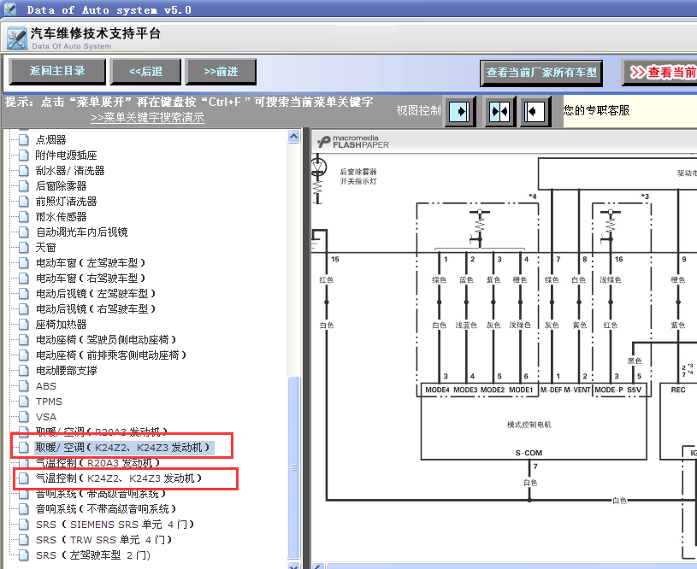This screenshot has height=569, width=697.
Task: Open the VSA entry
Action: (46, 417)
